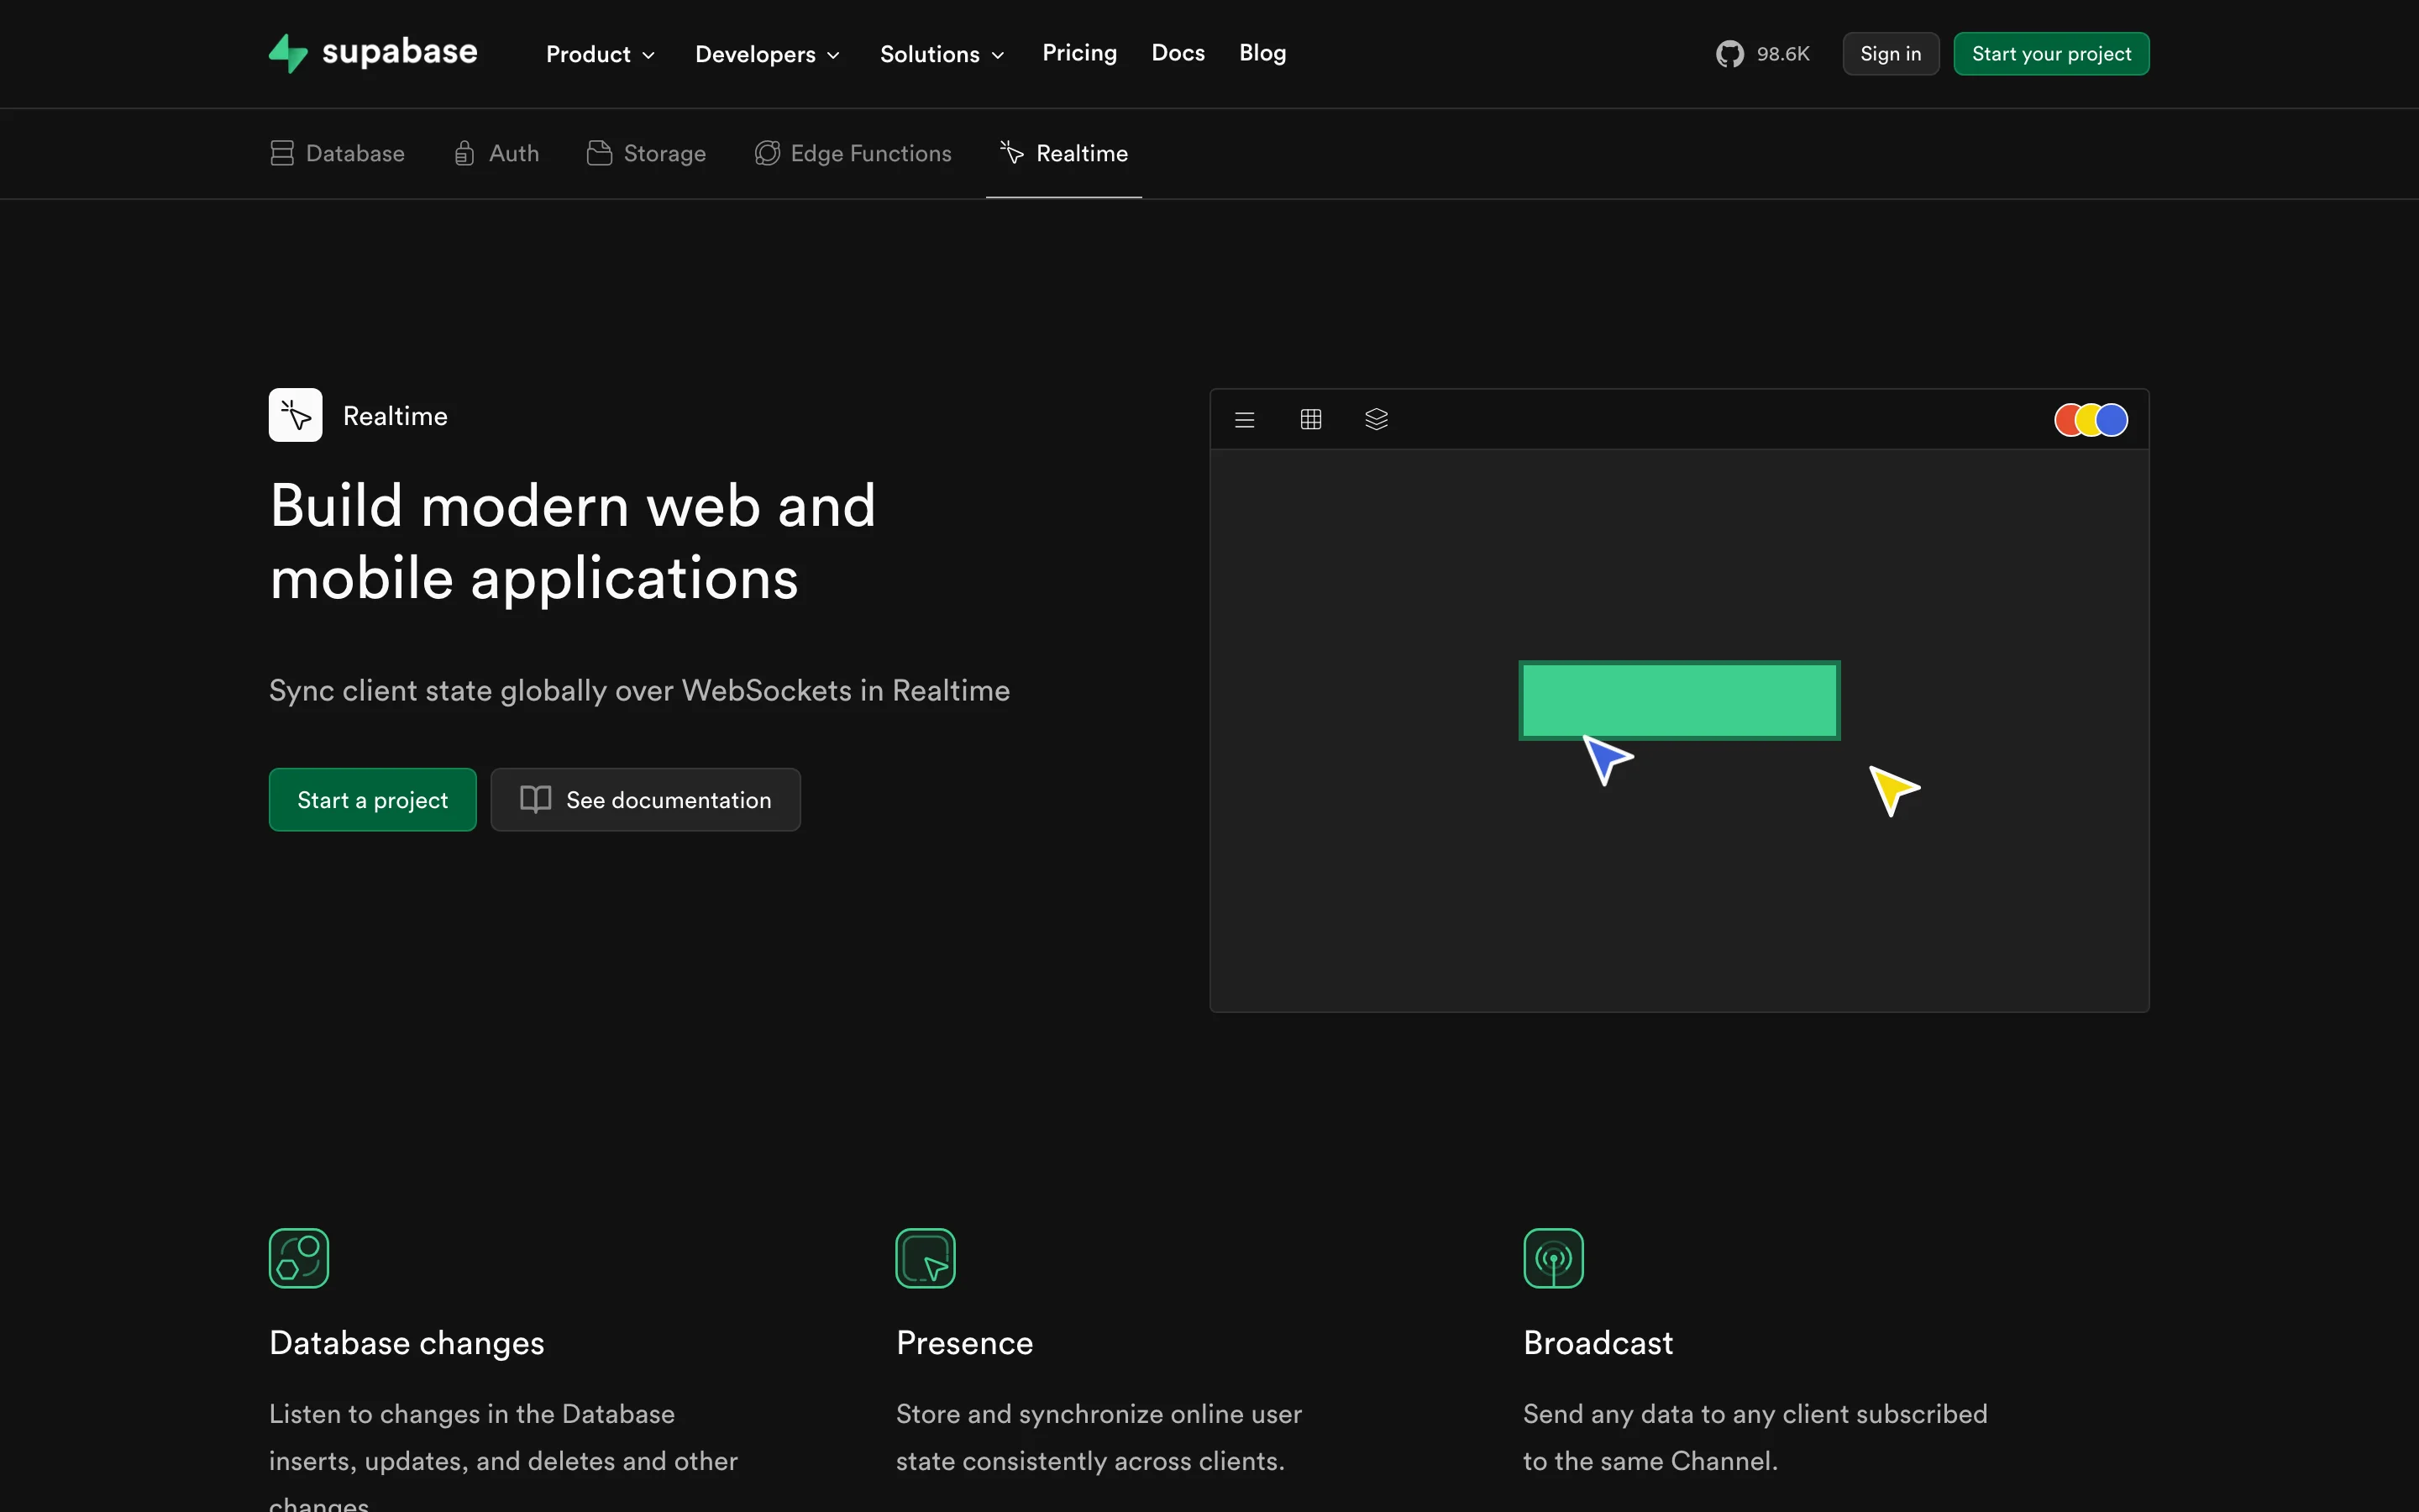Expand the Product dropdown menu
The image size is (2419, 1512).
pos(600,54)
